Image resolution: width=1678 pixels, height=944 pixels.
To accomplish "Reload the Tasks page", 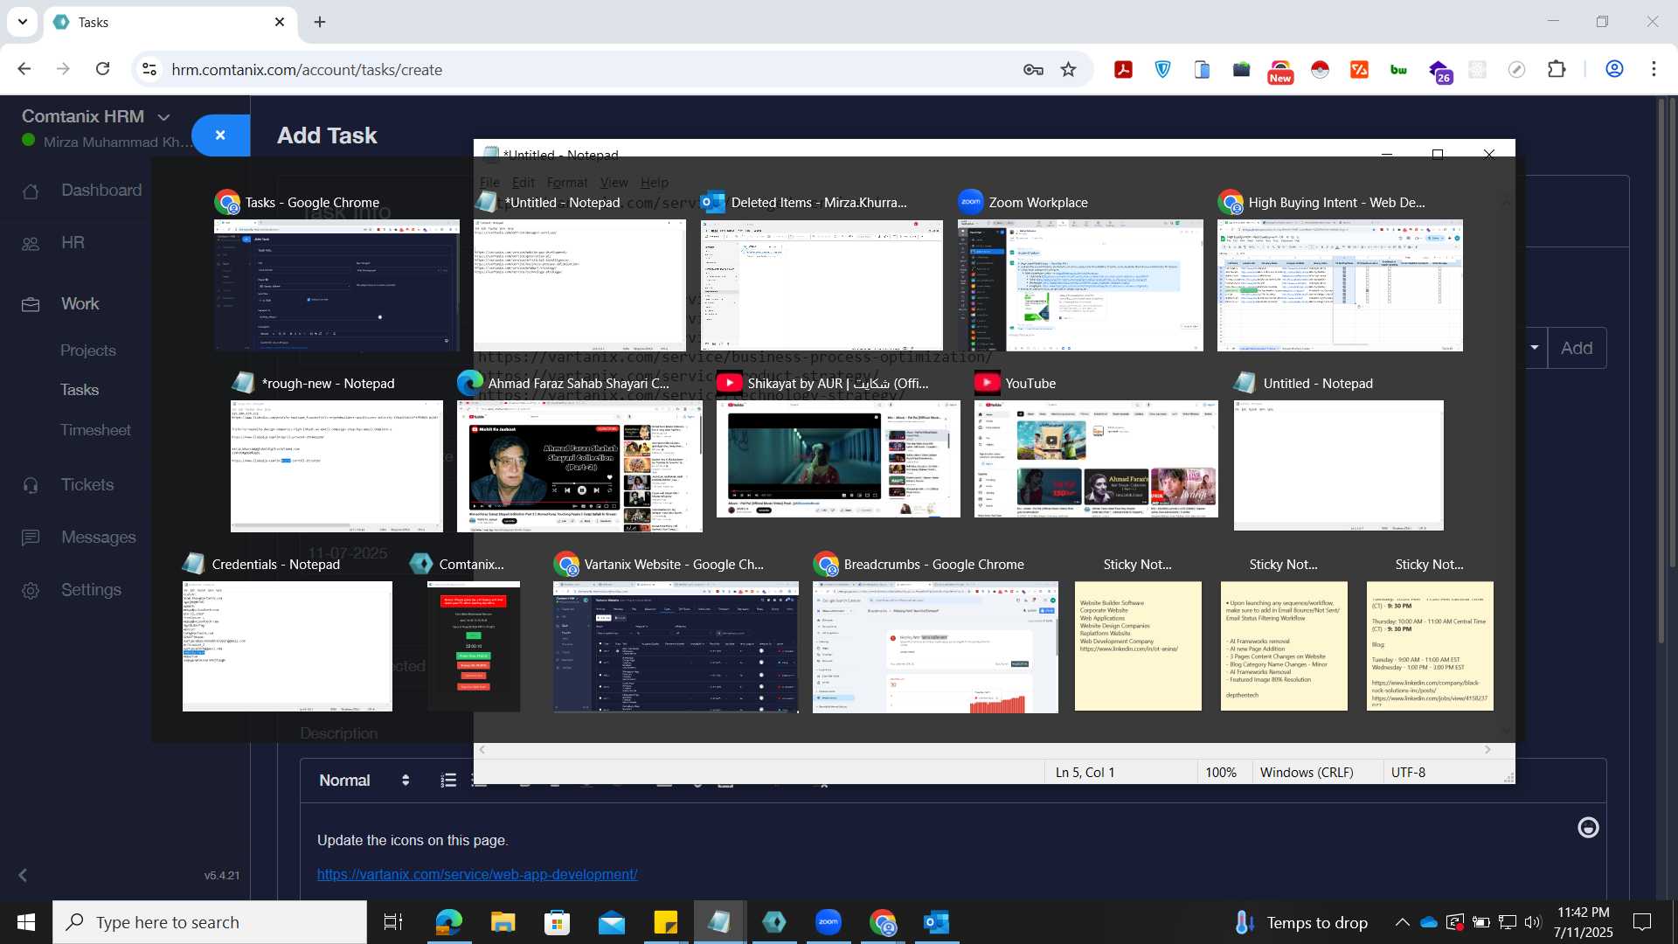I will coord(102,69).
